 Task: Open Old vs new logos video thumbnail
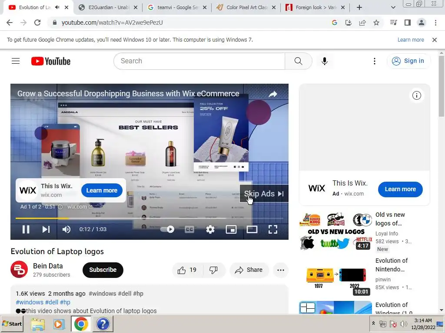(335, 231)
